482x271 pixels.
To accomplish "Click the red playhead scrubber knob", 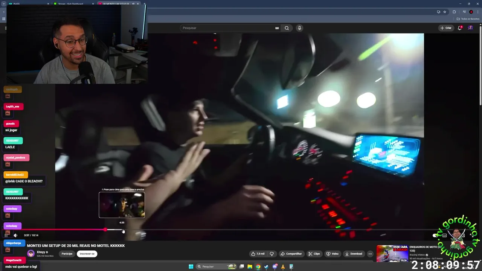I will pyautogui.click(x=106, y=230).
